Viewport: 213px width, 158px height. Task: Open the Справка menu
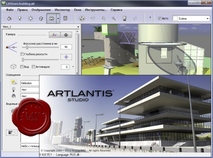point(116,10)
